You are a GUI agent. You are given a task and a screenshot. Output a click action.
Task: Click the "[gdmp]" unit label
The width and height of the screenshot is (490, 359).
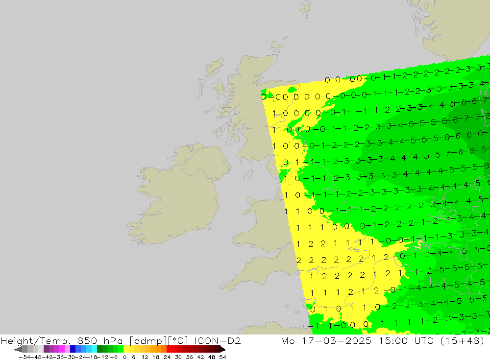coord(148,341)
